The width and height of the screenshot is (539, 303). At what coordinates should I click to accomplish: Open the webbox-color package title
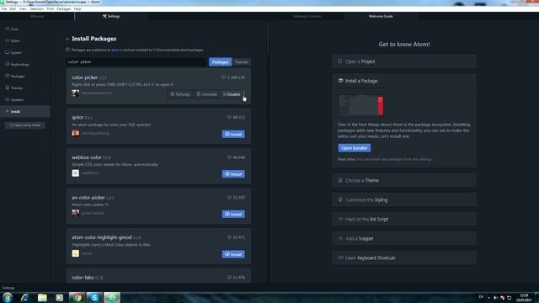(x=87, y=157)
